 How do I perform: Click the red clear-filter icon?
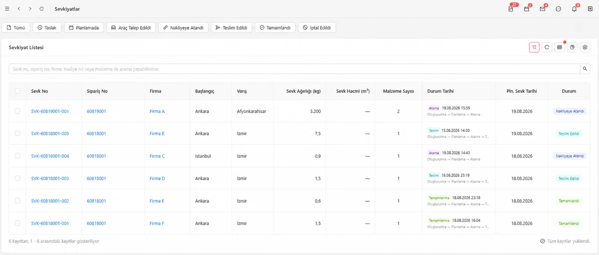534,47
